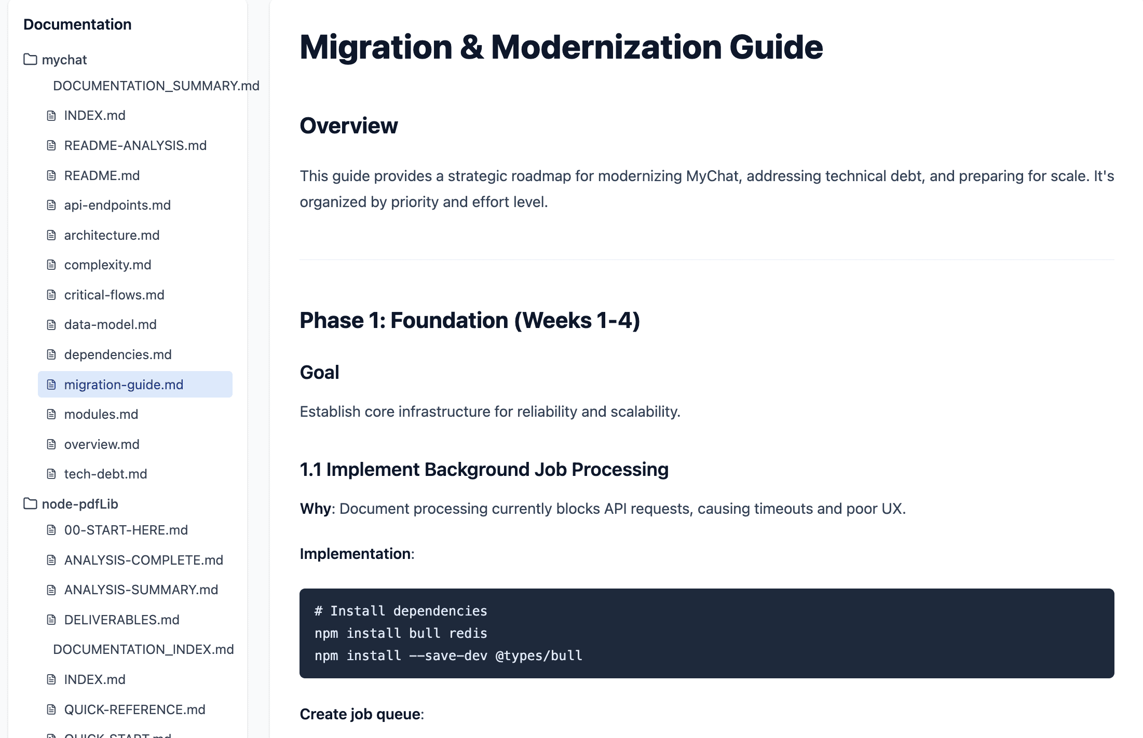Open 00-START-HERE.md under node-pdfLib
The width and height of the screenshot is (1143, 738).
(x=135, y=530)
